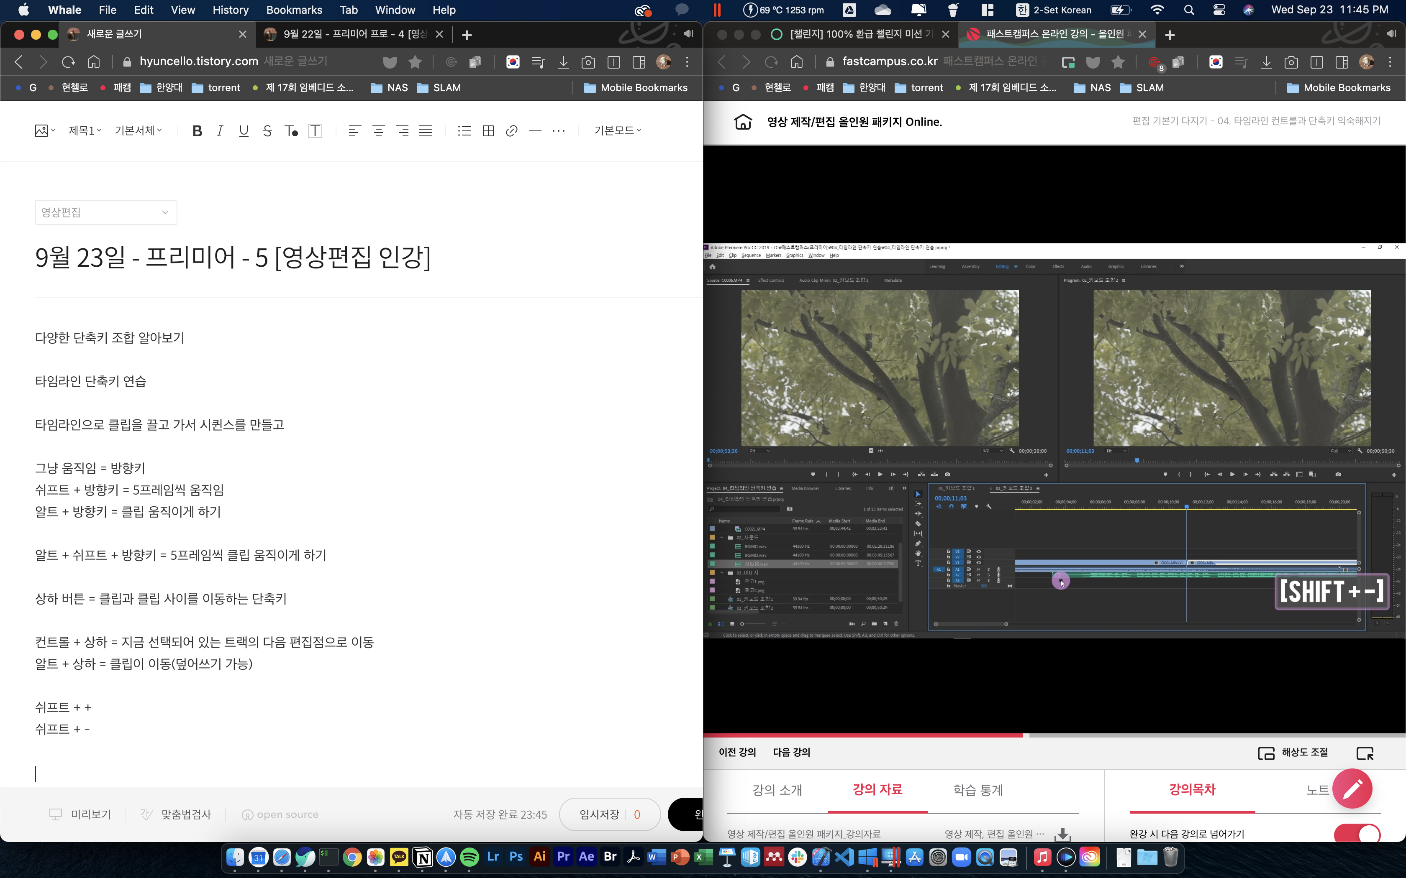Center align the text
This screenshot has width=1406, height=878.
(378, 130)
